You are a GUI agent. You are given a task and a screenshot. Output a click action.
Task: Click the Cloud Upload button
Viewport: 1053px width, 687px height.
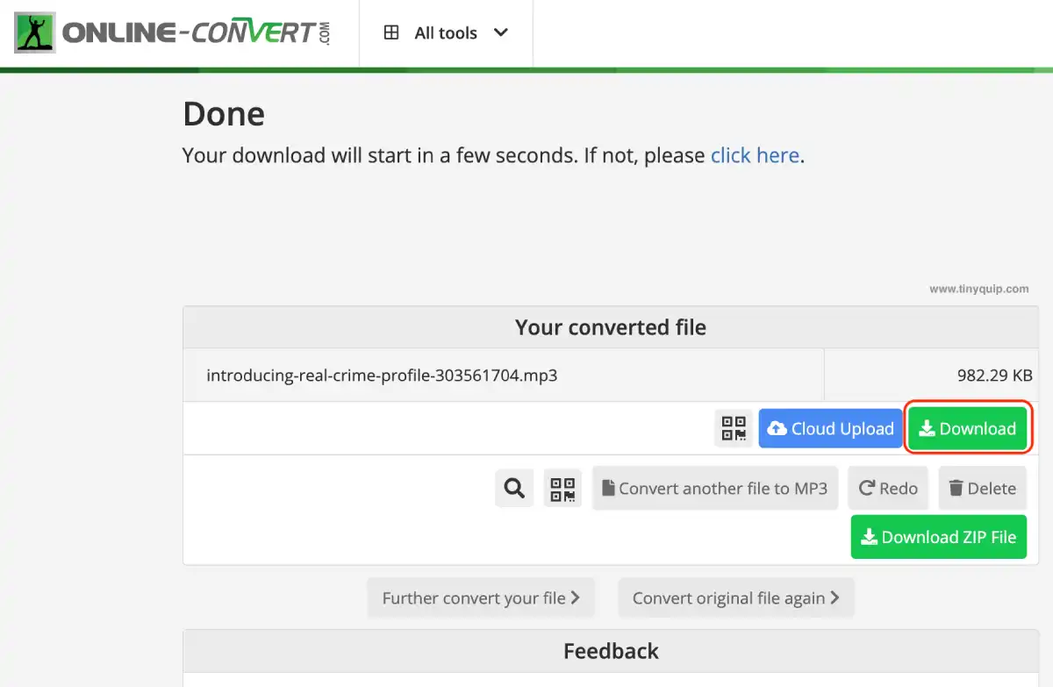[x=829, y=428]
